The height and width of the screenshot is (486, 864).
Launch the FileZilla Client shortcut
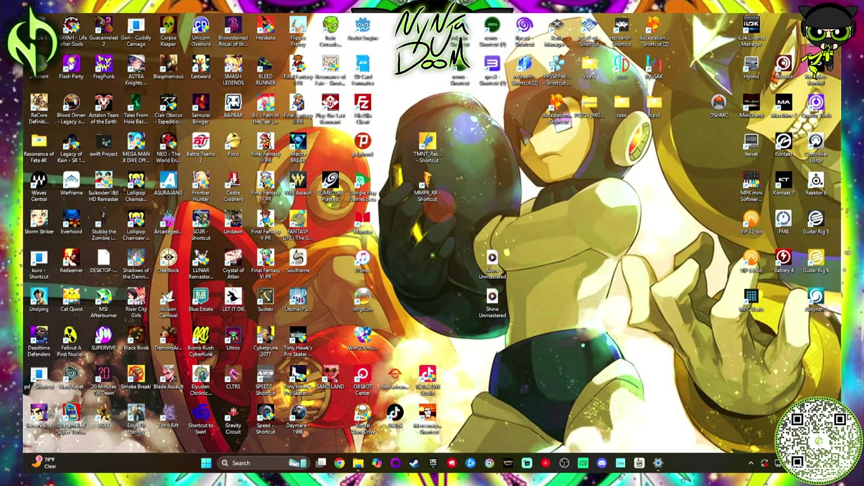point(362,109)
